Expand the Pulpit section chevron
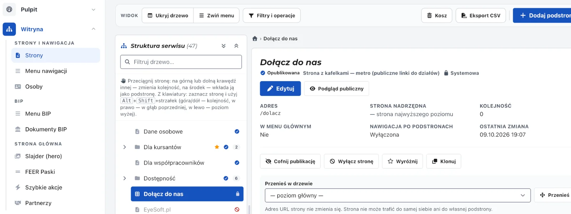The height and width of the screenshot is (214, 571). pyautogui.click(x=94, y=10)
